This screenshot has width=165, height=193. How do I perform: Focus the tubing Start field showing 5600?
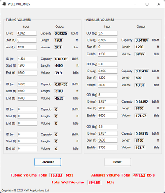[x=27, y=91]
